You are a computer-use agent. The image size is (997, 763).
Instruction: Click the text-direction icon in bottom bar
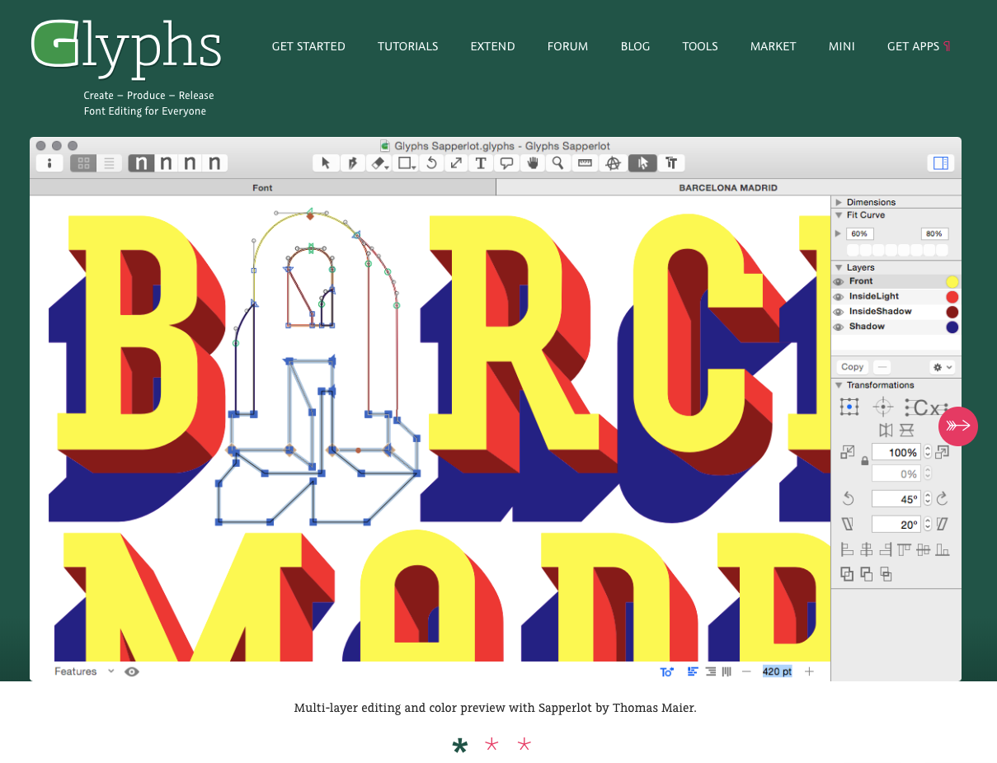[x=667, y=672]
